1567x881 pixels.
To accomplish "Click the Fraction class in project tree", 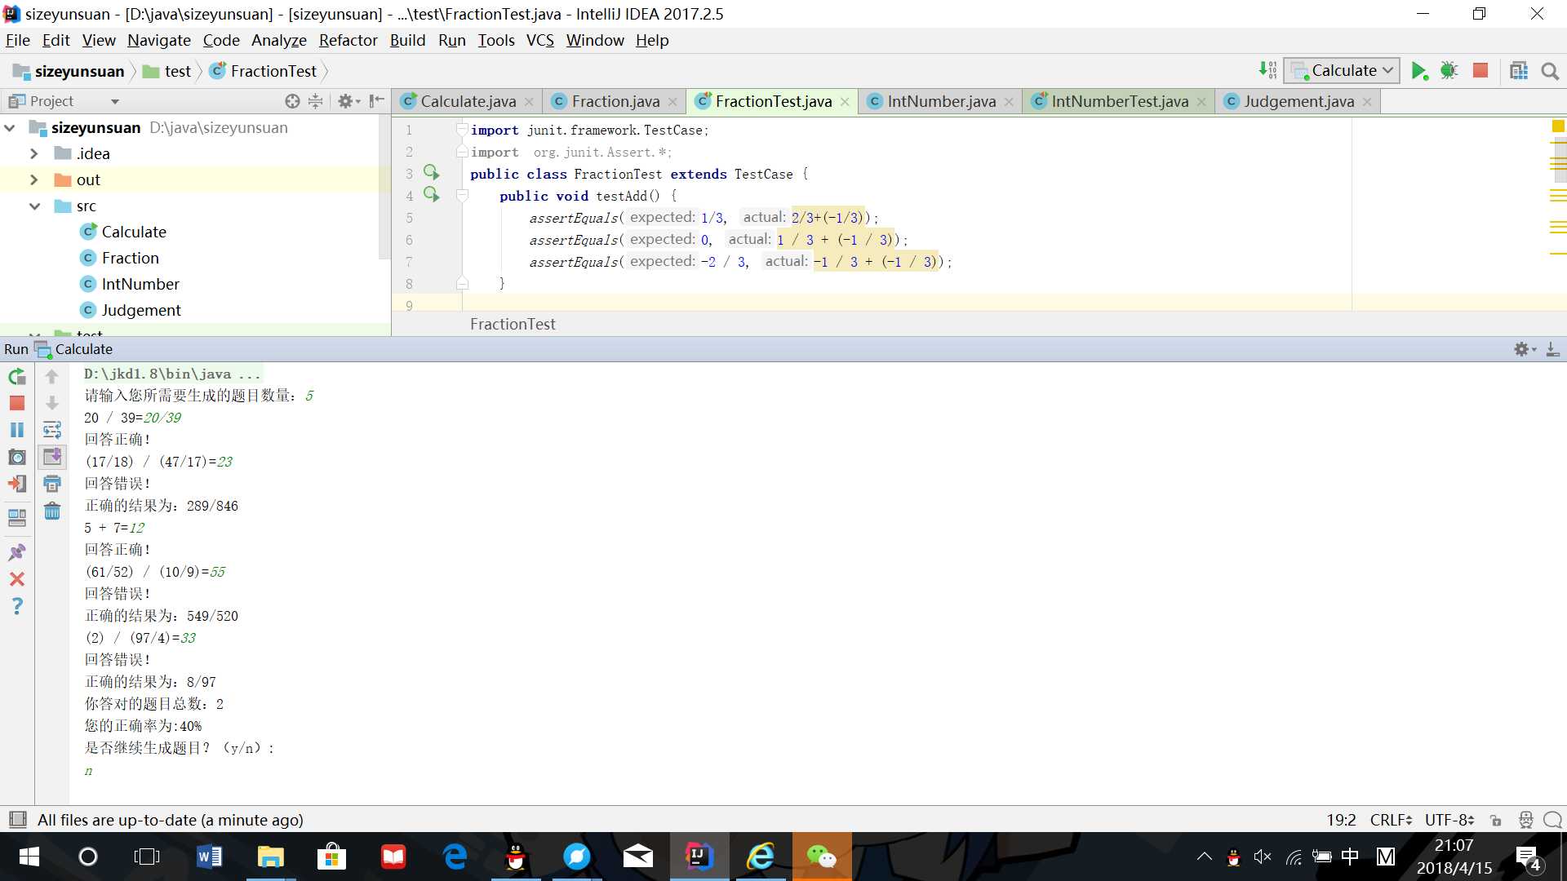I will (128, 257).
